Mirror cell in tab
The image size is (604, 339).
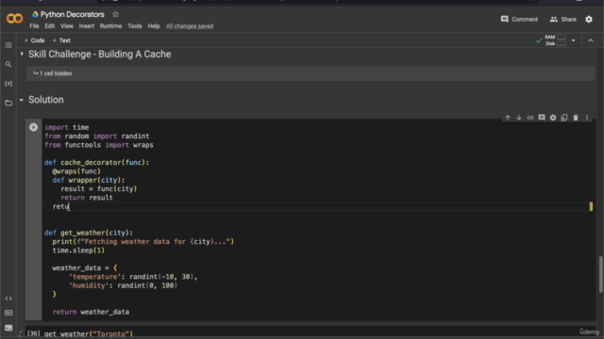point(564,118)
